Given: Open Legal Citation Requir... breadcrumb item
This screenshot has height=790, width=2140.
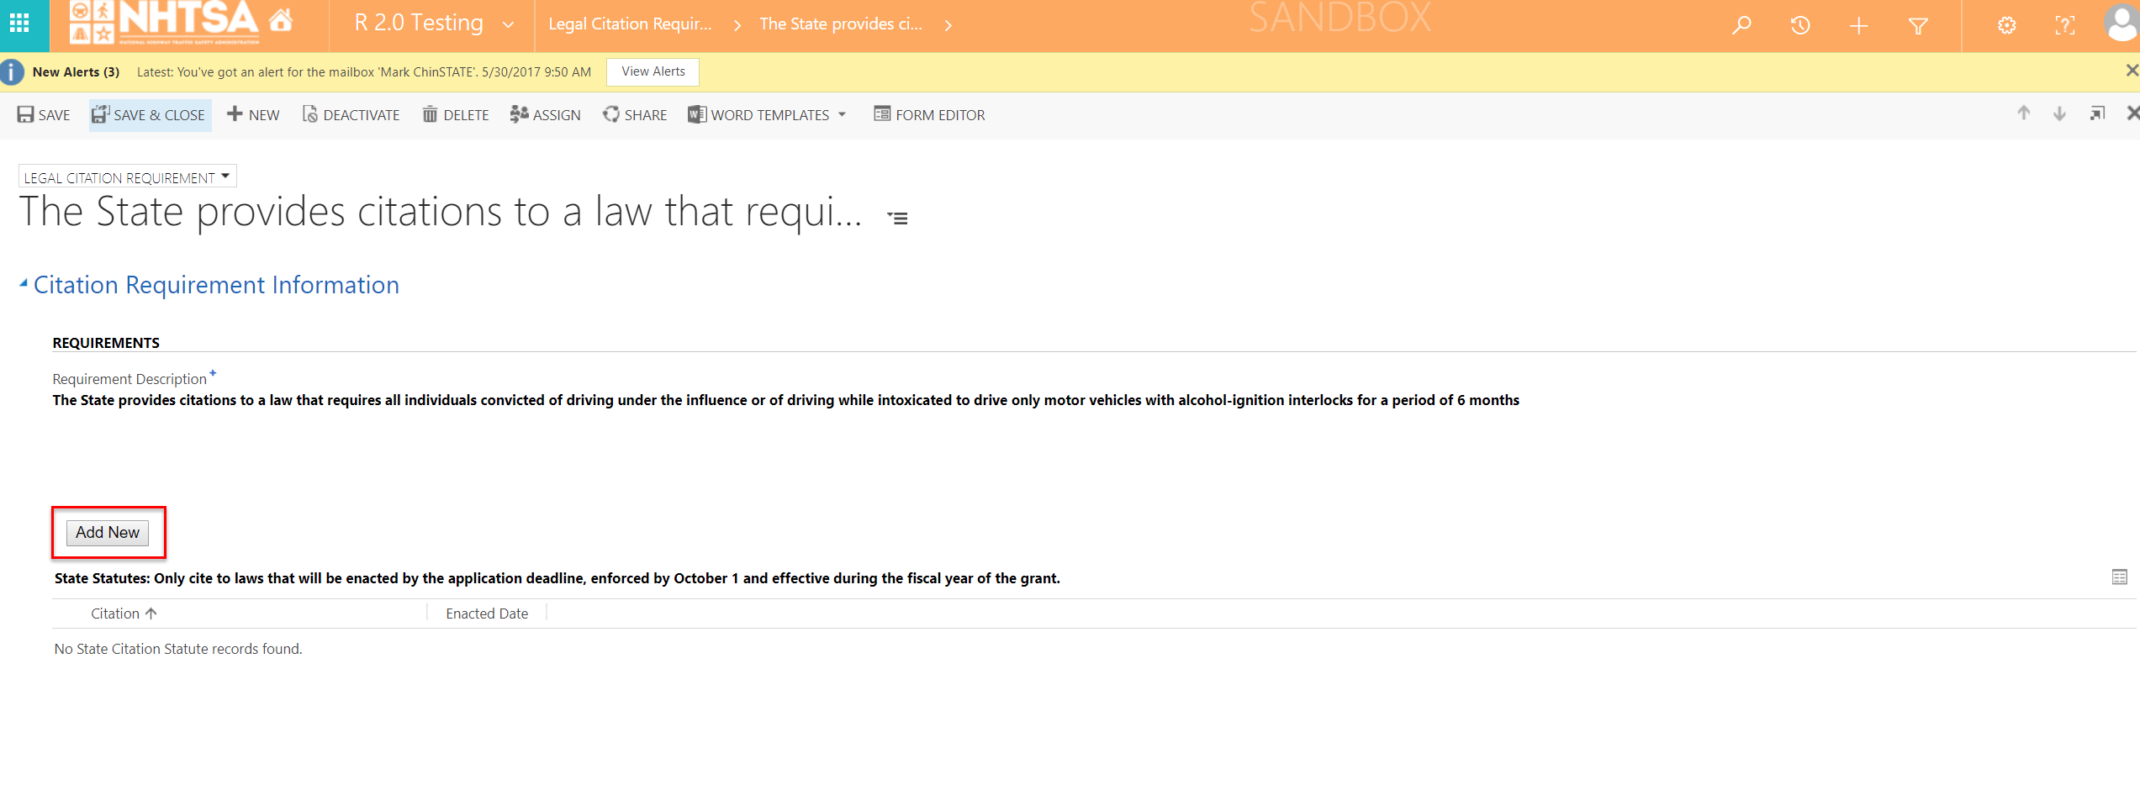Looking at the screenshot, I should click(630, 24).
